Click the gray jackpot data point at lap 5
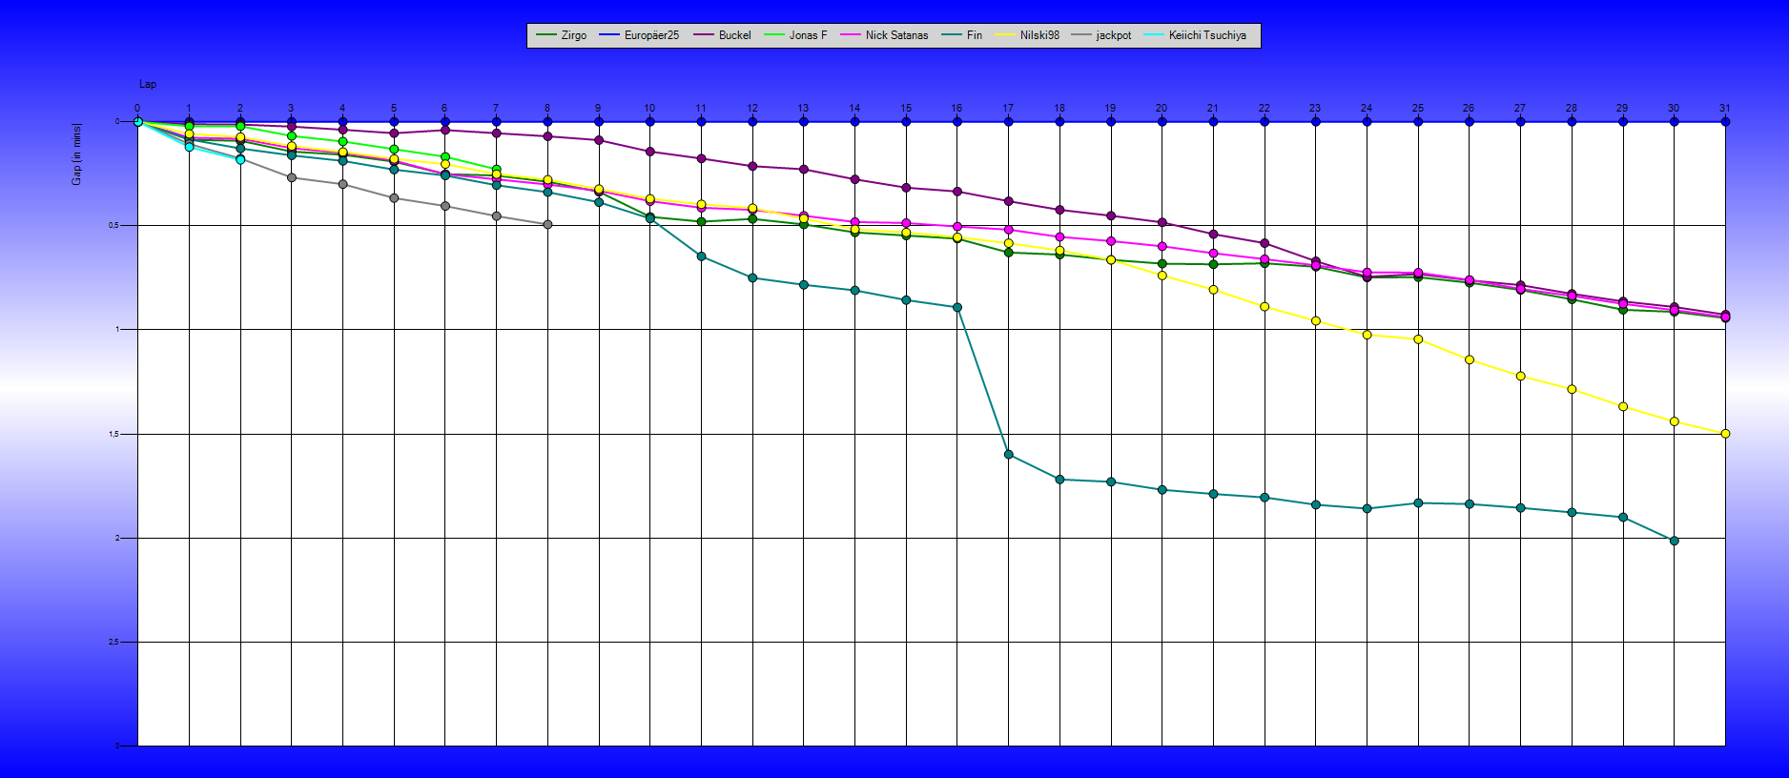 (x=394, y=198)
